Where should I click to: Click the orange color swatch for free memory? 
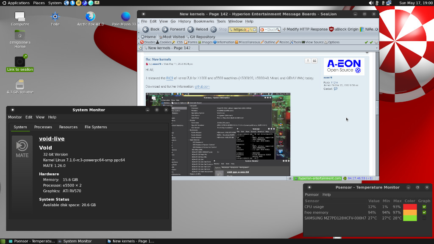click(410, 213)
